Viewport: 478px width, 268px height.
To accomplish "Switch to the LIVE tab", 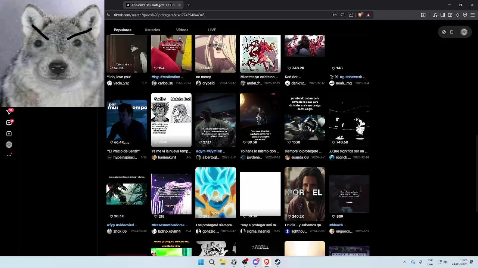I will 212,30.
